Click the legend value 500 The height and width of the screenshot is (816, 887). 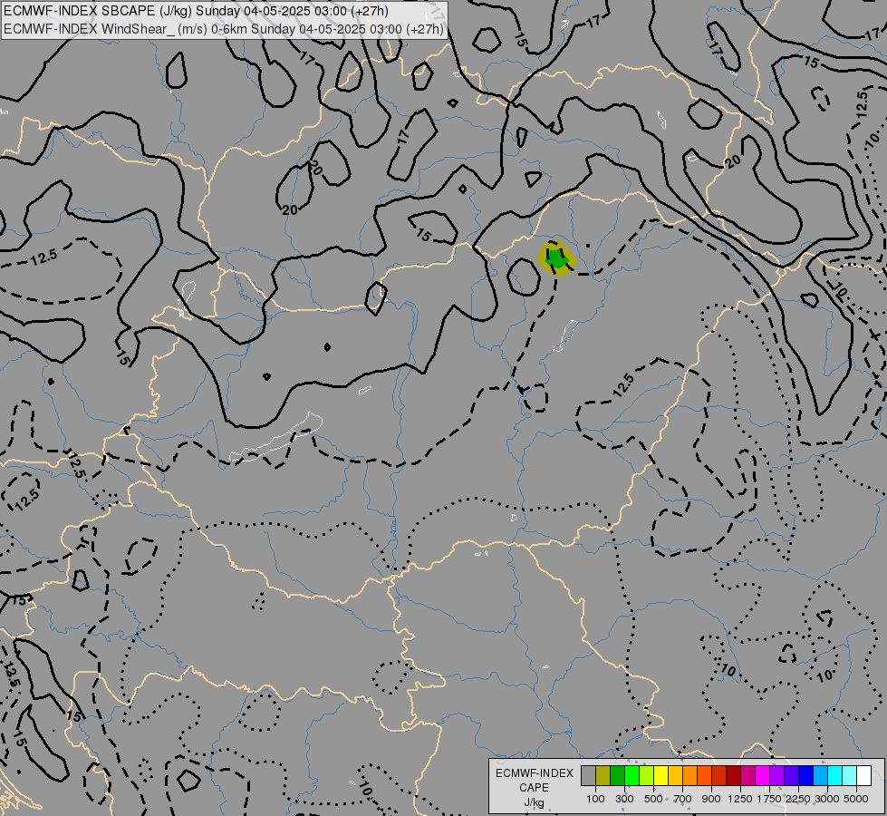point(653,799)
